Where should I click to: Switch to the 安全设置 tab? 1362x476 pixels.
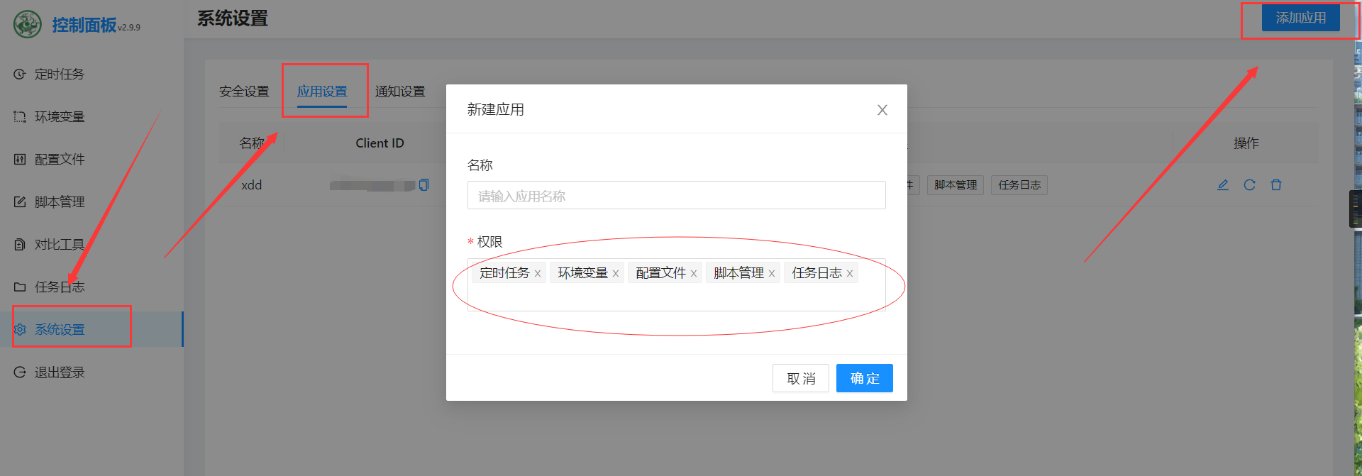pos(244,92)
